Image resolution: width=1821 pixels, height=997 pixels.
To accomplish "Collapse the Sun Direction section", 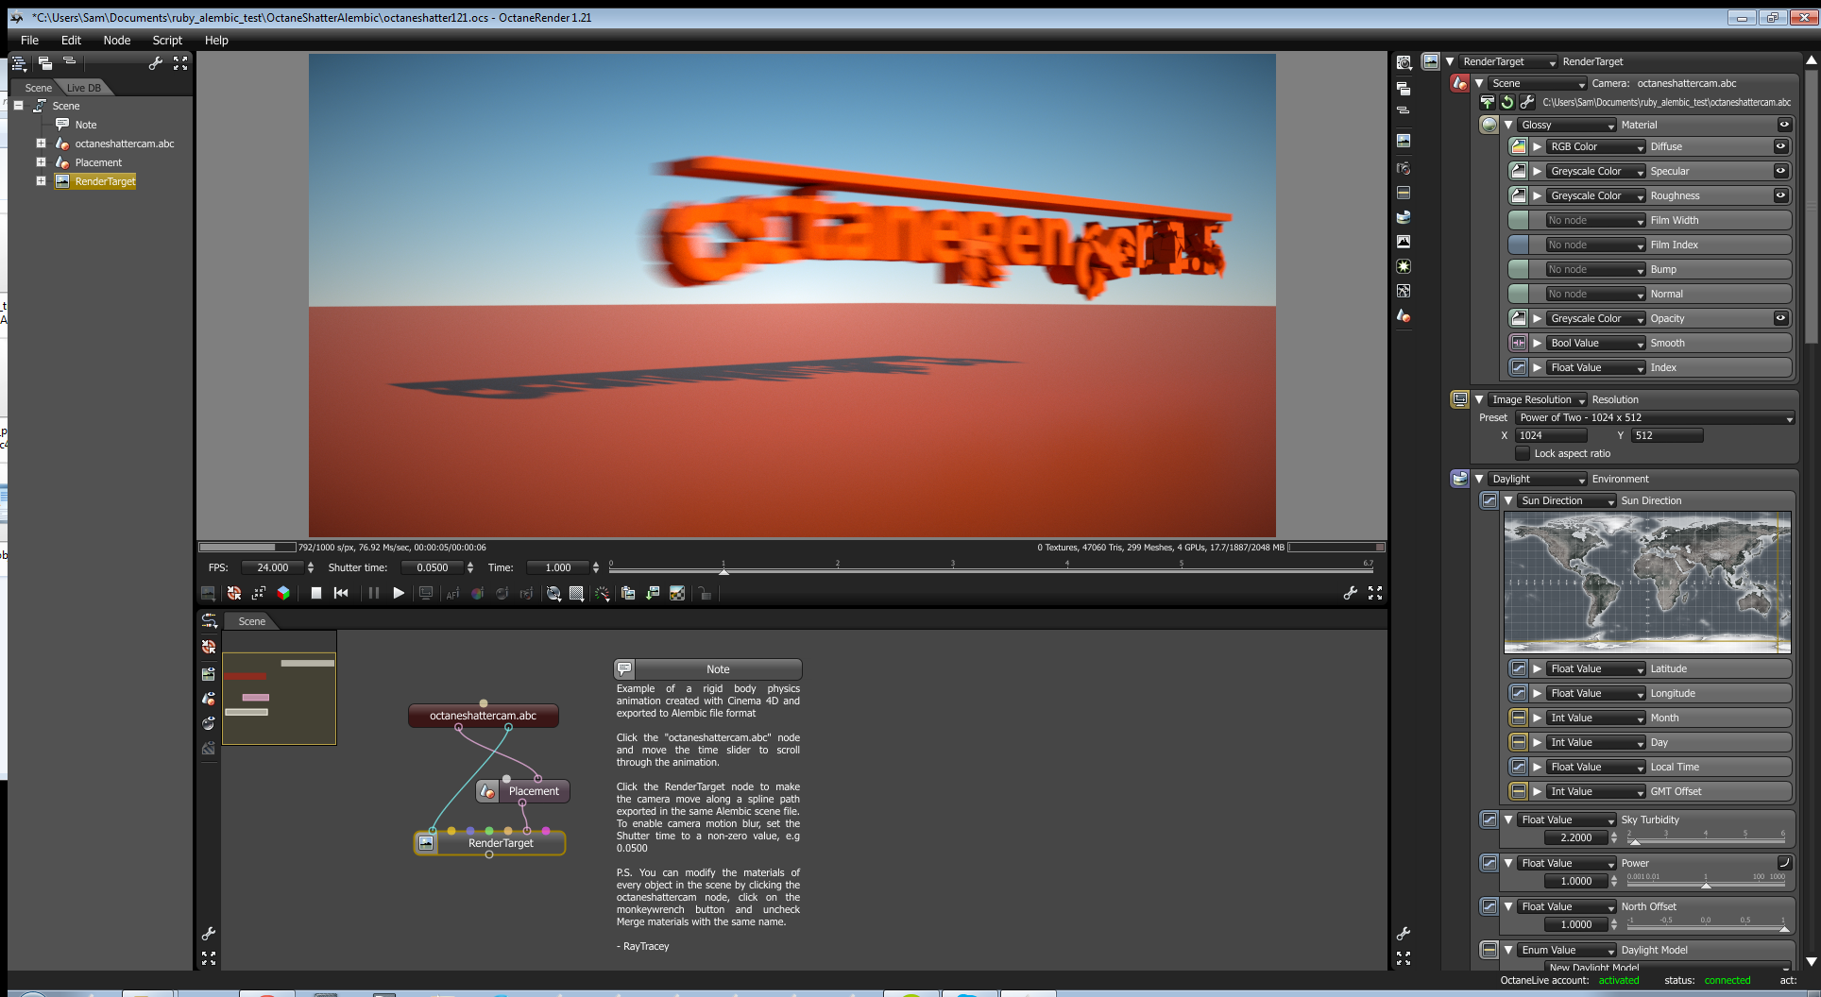I will 1508,500.
